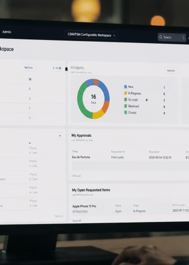Select Resolved in the incidents legend
Screen dimensions: 189x265
[133, 106]
